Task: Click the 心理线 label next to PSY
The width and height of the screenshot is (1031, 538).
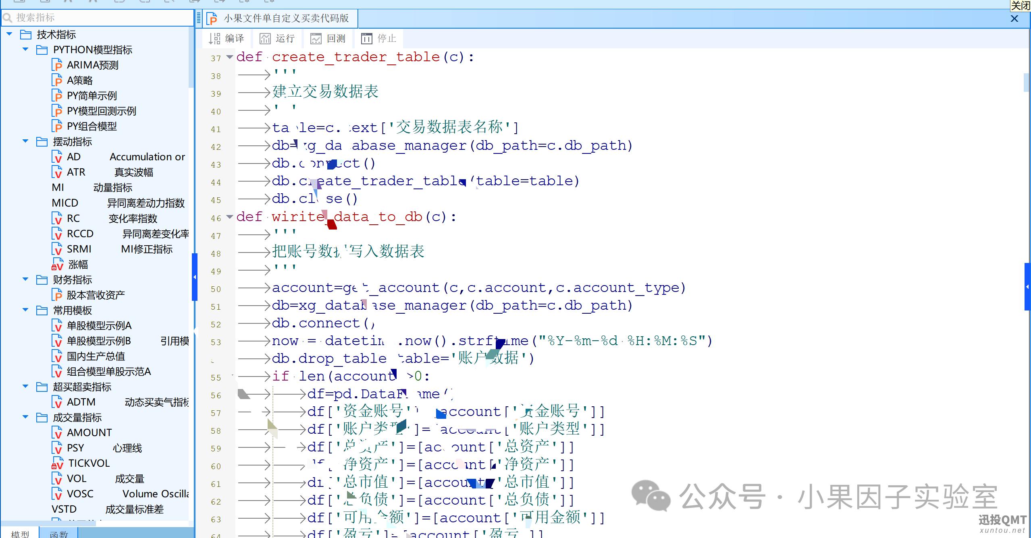Action: [127, 448]
